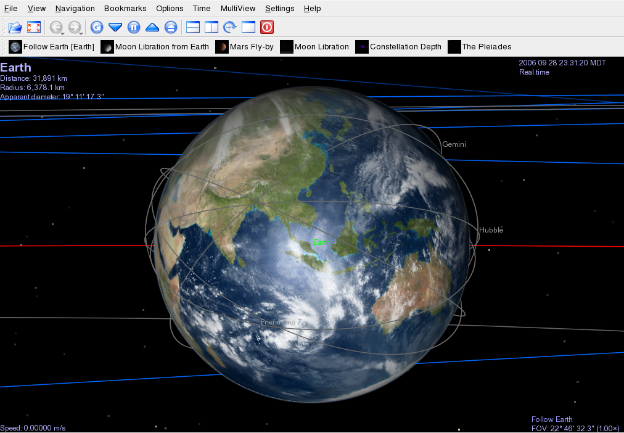
Task: Open the Navigation menu
Action: (x=75, y=9)
